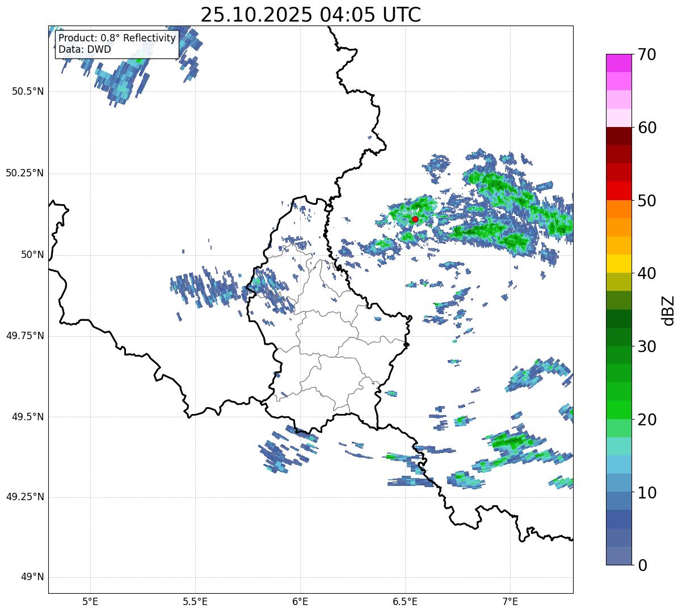Click the red station marker dot

pos(415,219)
